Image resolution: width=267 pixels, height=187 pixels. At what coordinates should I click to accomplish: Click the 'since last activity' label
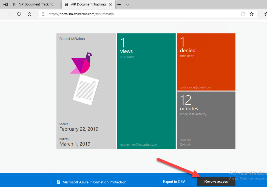coord(193,114)
